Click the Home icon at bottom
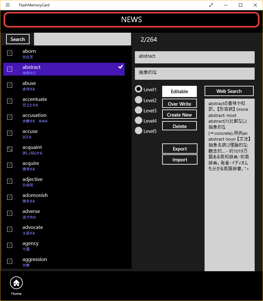This screenshot has width=263, height=301. click(x=16, y=283)
